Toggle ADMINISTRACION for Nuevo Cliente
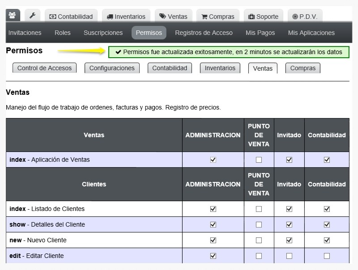This screenshot has height=270, width=358. click(213, 240)
